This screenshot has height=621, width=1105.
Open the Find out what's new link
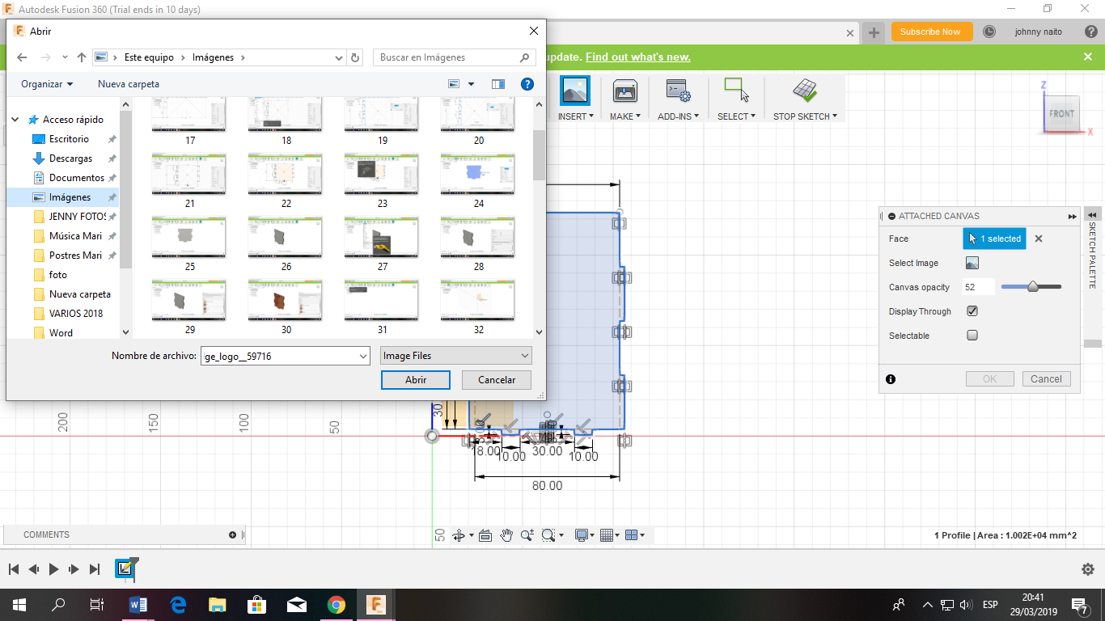[638, 57]
